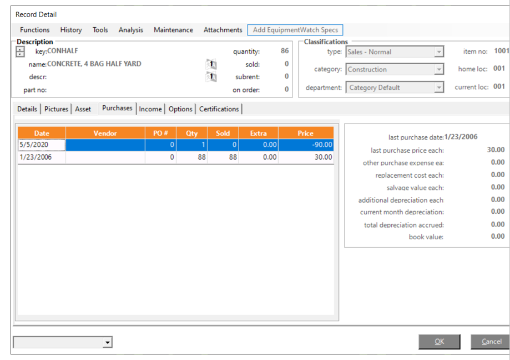Screen dimensions: 510x360
Task: Click Add EquipmentWatch Specs button
Action: pyautogui.click(x=295, y=30)
